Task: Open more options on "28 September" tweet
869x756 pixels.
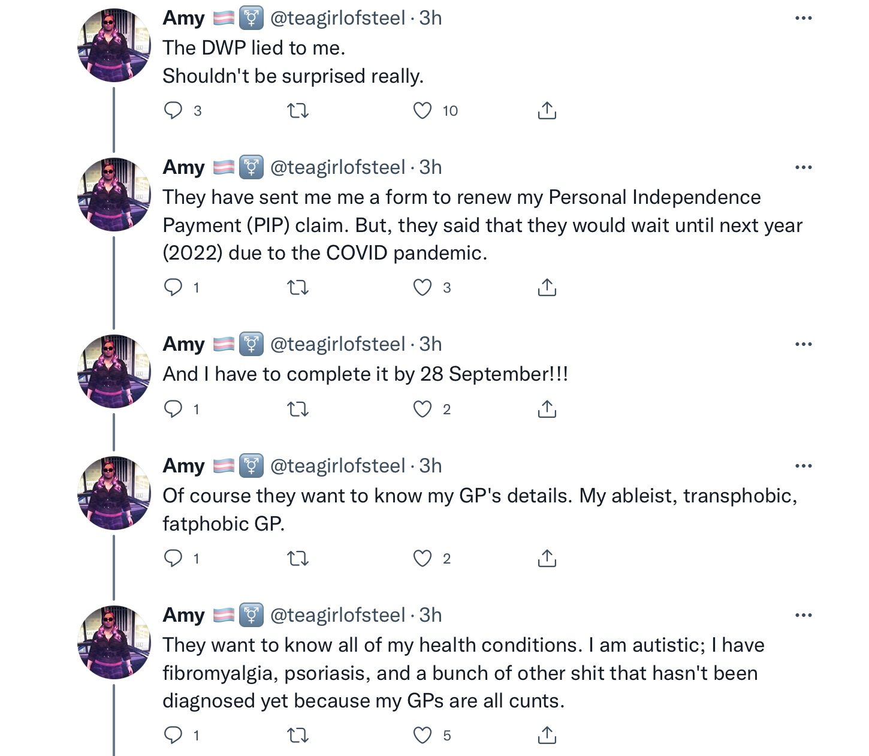Action: click(x=803, y=344)
